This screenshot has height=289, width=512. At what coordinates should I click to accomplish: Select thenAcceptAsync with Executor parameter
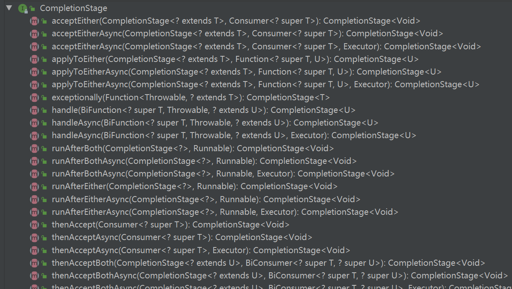click(x=201, y=250)
